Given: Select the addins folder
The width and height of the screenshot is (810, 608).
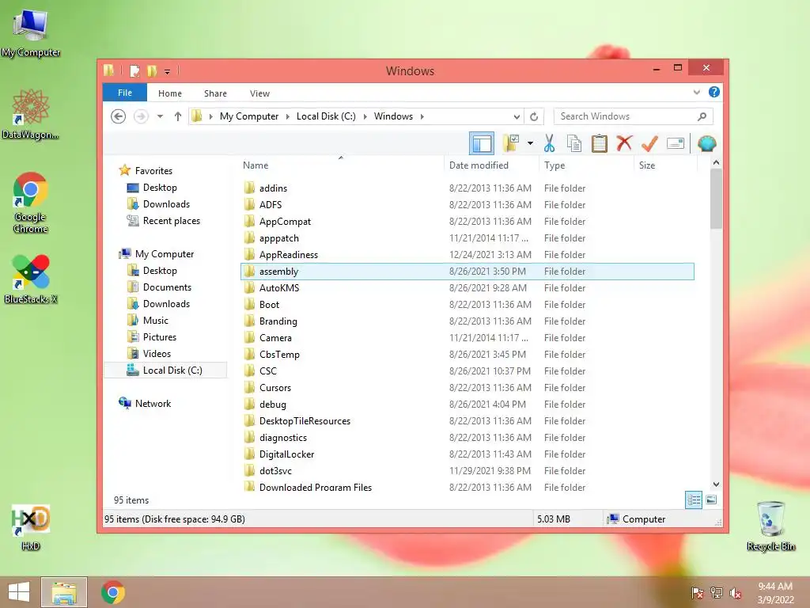Looking at the screenshot, I should click(467, 188).
